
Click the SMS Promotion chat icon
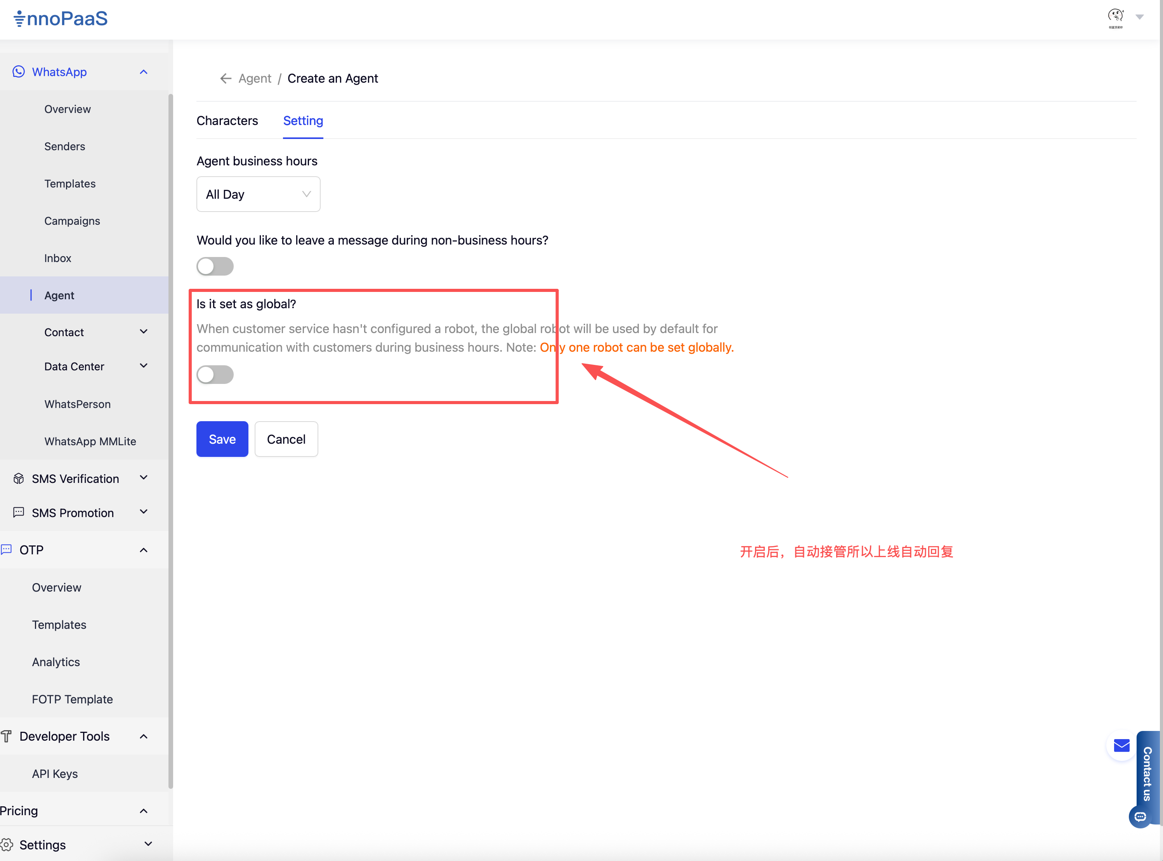tap(19, 512)
